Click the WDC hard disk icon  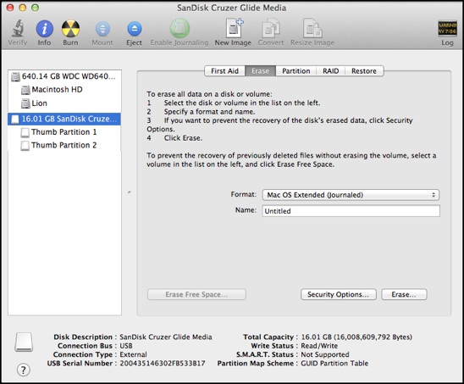[x=15, y=76]
